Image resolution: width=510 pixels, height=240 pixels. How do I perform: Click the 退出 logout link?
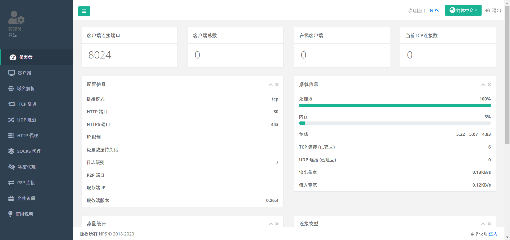[x=493, y=11]
